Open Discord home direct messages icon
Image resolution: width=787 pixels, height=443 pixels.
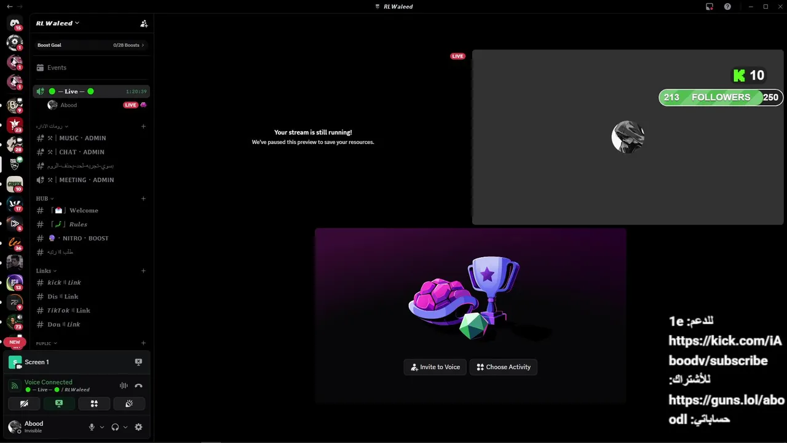point(15,23)
